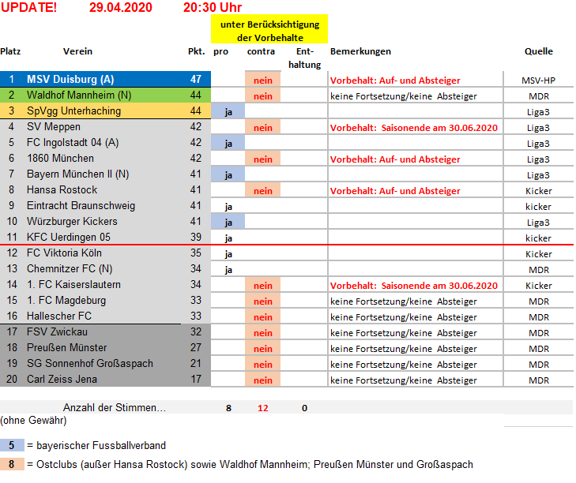Click the 'Bemerkungen' column header

click(360, 51)
